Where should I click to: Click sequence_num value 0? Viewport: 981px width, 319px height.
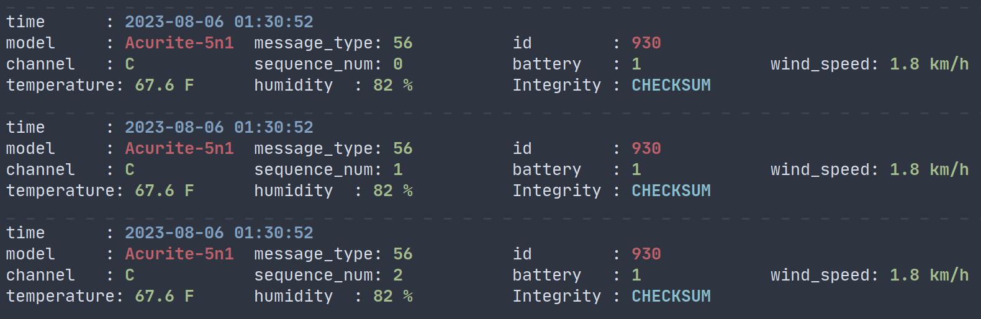click(398, 64)
